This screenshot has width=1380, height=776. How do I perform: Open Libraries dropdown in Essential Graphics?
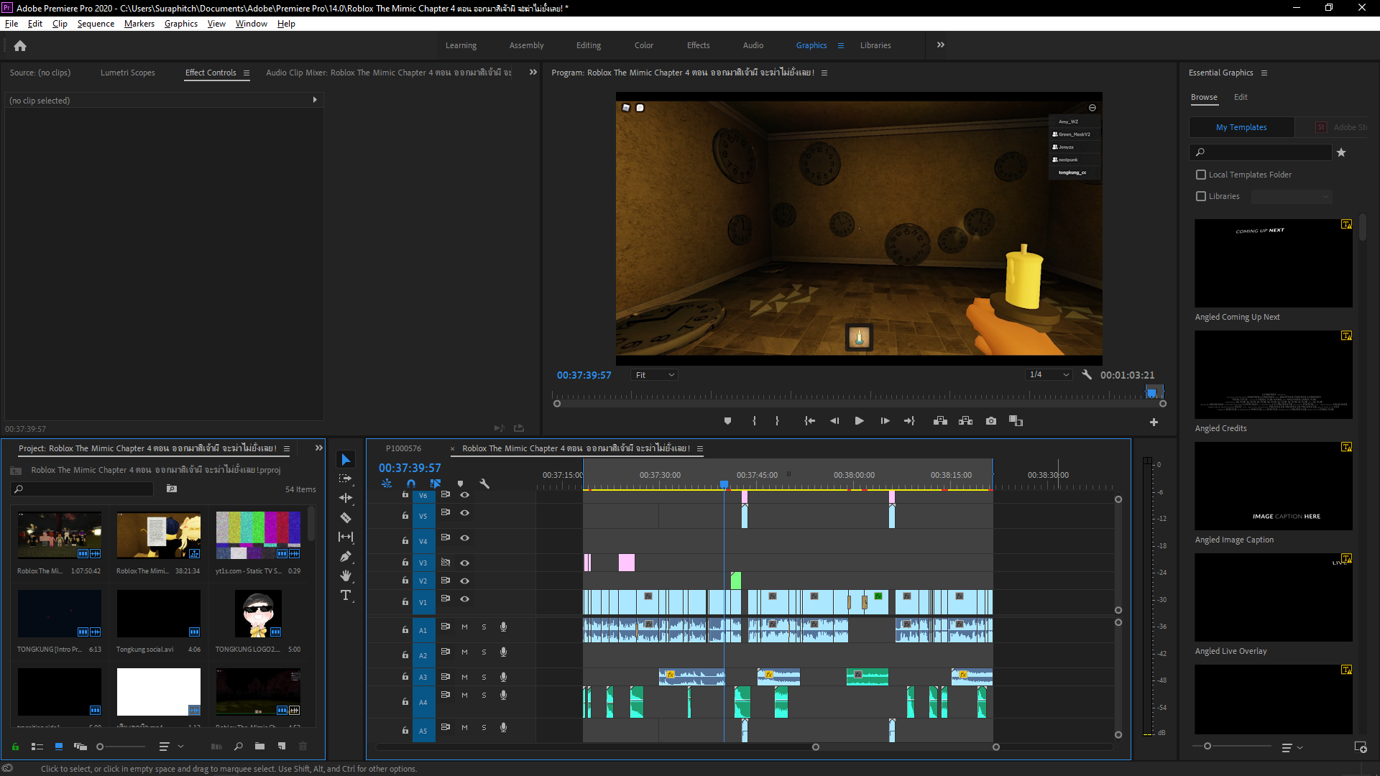pyautogui.click(x=1292, y=196)
